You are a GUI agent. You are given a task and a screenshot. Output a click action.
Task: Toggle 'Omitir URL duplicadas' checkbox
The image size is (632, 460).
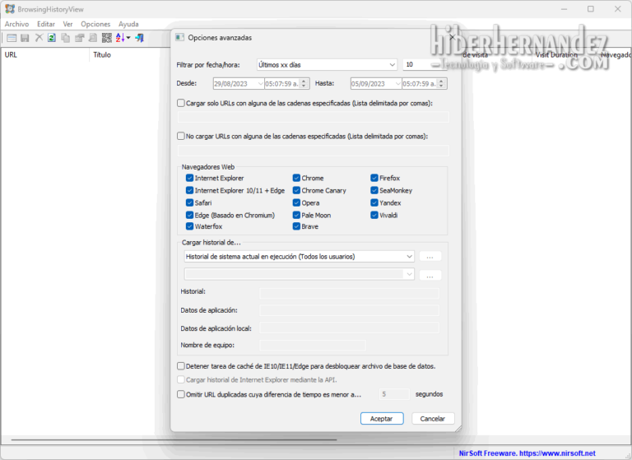(181, 394)
